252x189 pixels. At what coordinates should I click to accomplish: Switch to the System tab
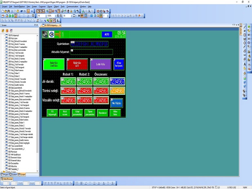(x=13, y=175)
